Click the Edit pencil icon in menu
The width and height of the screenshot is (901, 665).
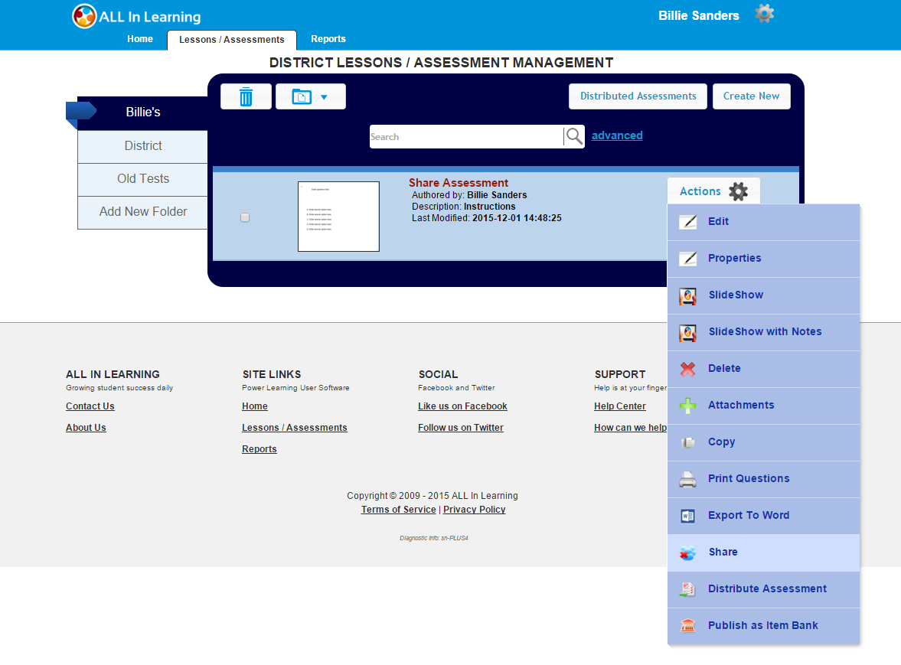688,222
